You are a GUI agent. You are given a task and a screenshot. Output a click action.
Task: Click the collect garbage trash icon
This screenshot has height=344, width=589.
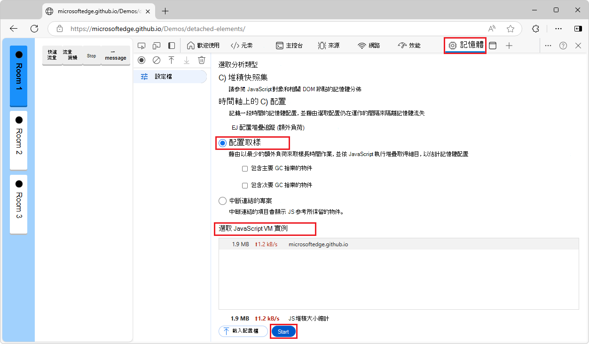pyautogui.click(x=202, y=60)
